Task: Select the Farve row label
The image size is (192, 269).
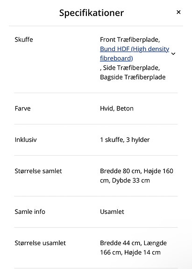Action: pos(22,109)
